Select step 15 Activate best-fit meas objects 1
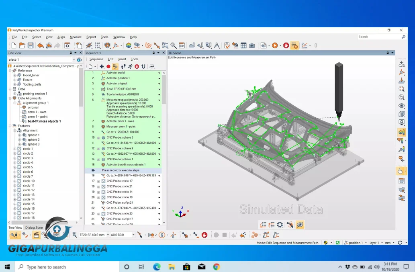The image size is (415, 272). [x=123, y=165]
